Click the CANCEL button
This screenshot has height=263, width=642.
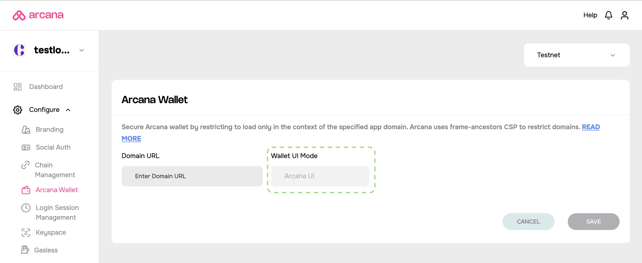pyautogui.click(x=528, y=221)
